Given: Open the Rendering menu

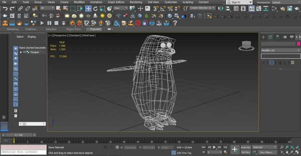Looking at the screenshot, I should pos(136,2).
